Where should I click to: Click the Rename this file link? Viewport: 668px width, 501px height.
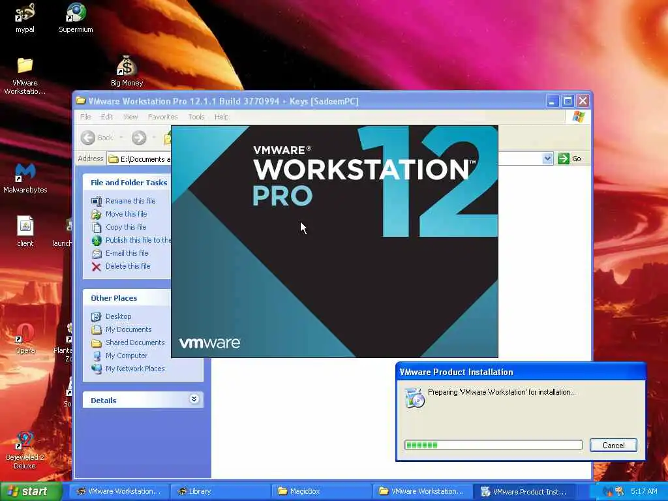point(130,201)
